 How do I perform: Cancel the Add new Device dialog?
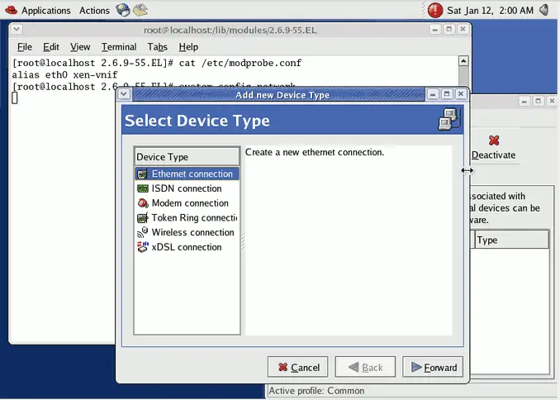[x=297, y=367]
